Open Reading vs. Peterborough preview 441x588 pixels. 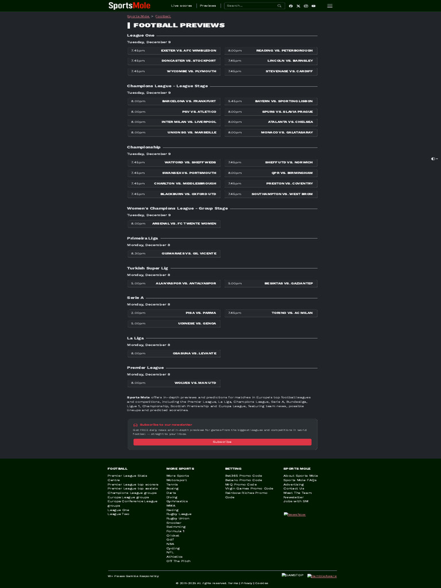(x=271, y=51)
